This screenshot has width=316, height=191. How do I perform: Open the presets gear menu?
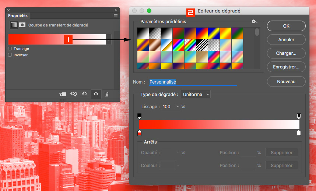(x=254, y=22)
